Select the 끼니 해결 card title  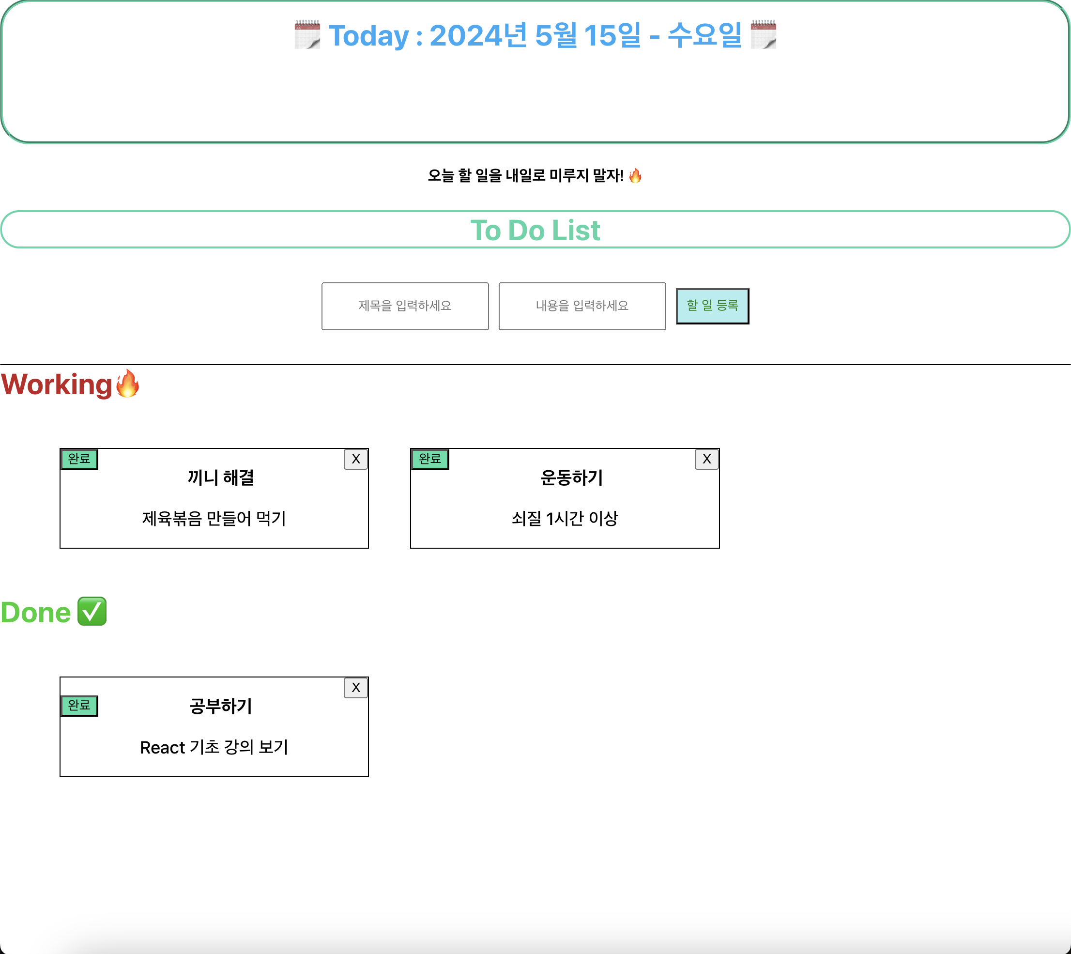(x=221, y=477)
